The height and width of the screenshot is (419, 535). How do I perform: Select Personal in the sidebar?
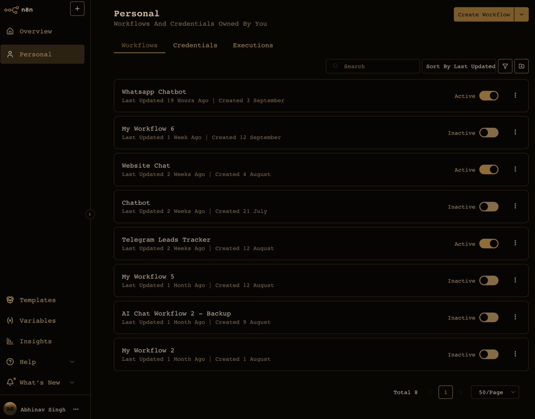(x=42, y=54)
